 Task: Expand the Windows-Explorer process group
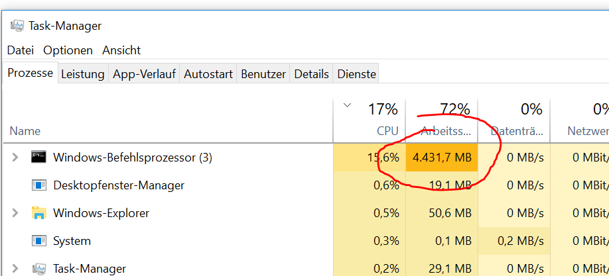pos(15,213)
